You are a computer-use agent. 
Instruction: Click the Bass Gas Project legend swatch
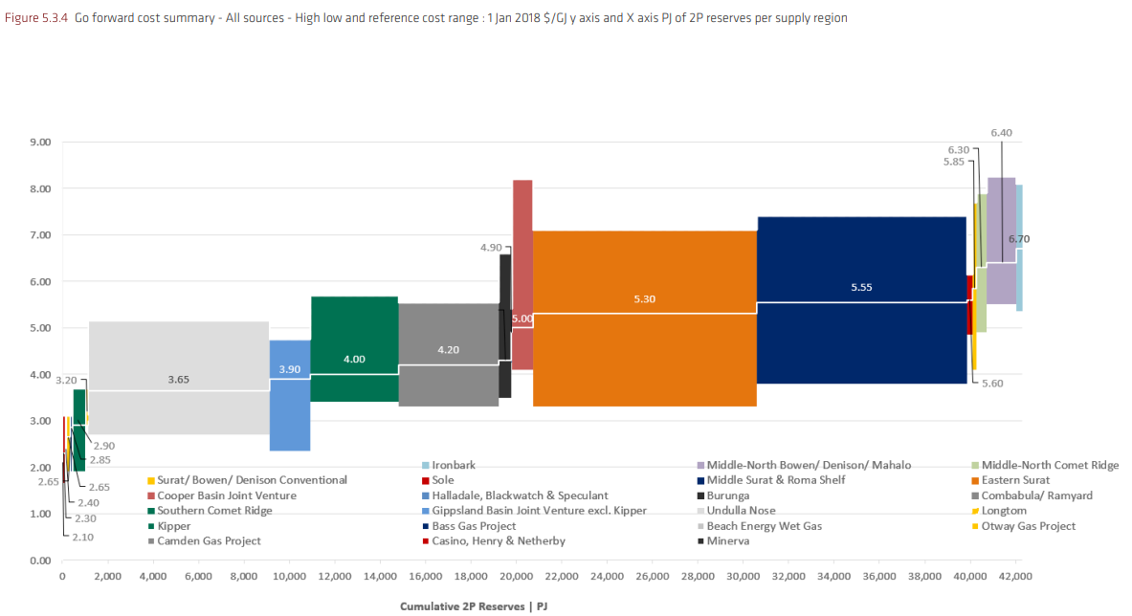point(425,526)
